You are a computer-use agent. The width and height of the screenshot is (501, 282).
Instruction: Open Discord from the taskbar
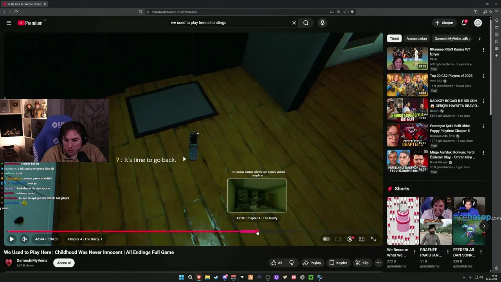(x=225, y=277)
